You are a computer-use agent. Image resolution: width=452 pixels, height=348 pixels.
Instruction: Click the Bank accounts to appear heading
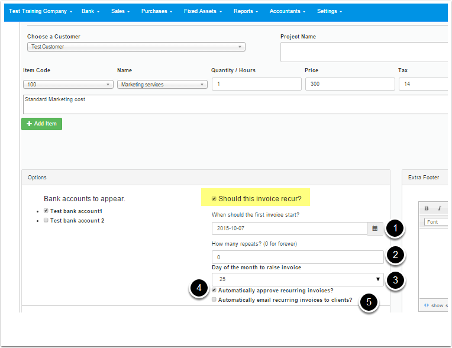pyautogui.click(x=85, y=199)
